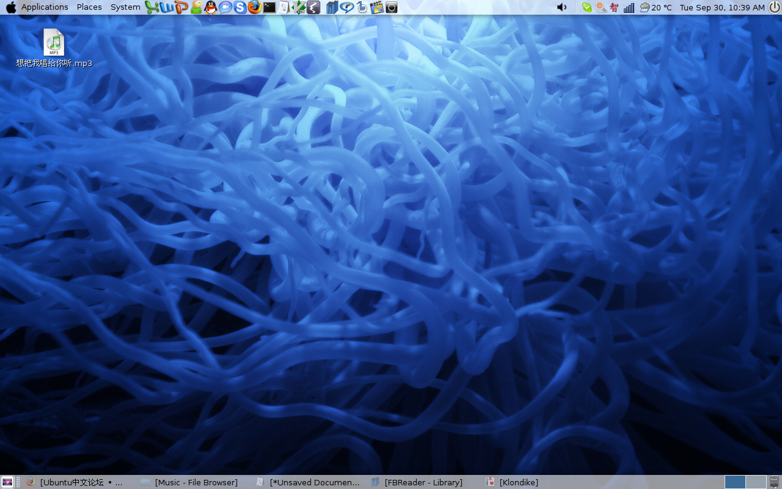Open the document text editor launcher
The image size is (782, 489).
(284, 7)
